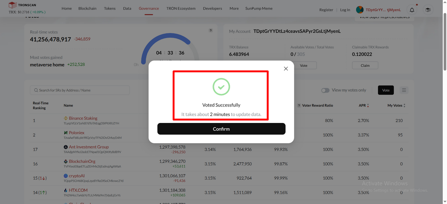Click the Vote button under Available Votes
447x204 pixels.
pos(303,65)
